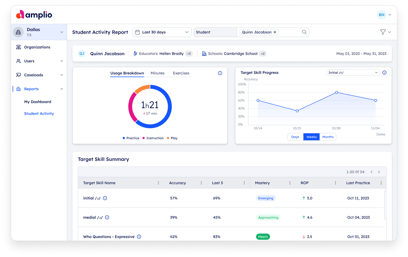The image size is (408, 257).
Task: Click the filter funnel icon
Action: pyautogui.click(x=383, y=32)
